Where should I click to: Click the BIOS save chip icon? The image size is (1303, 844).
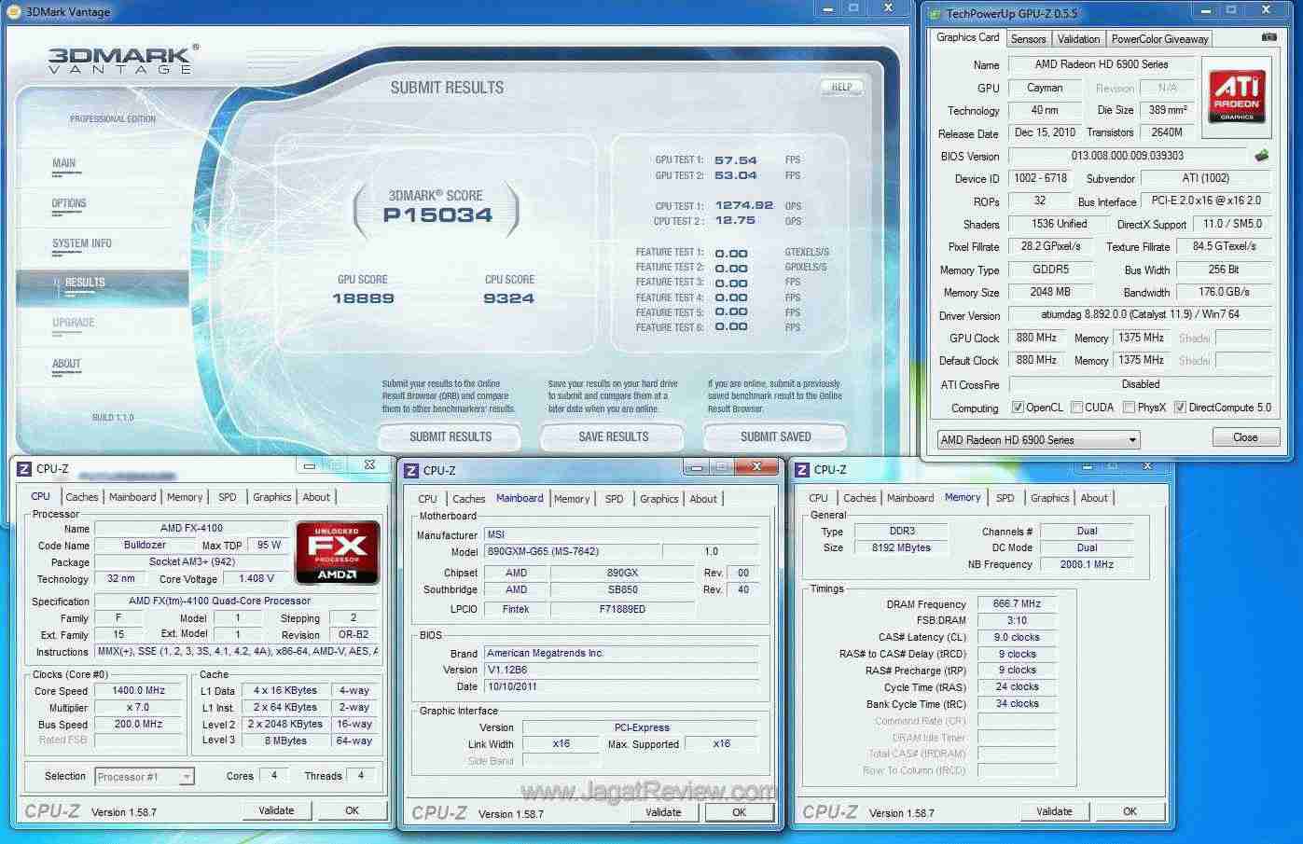pos(1262,156)
